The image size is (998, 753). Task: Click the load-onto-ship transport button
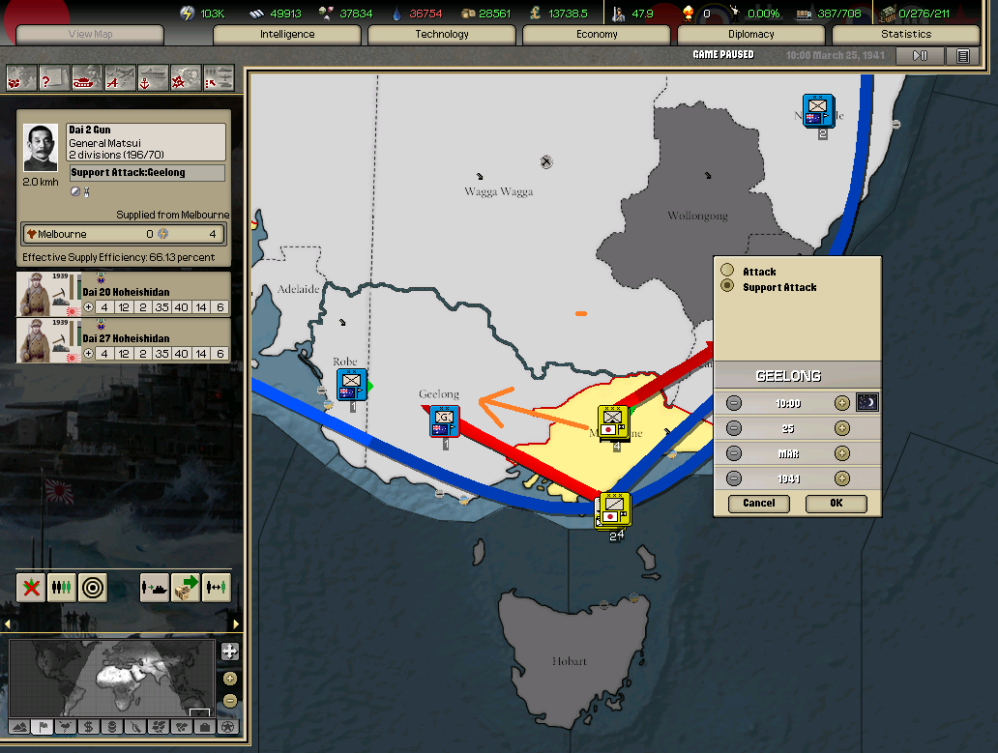[155, 587]
